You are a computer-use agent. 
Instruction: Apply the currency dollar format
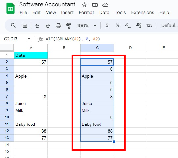pyautogui.click(x=107, y=25)
